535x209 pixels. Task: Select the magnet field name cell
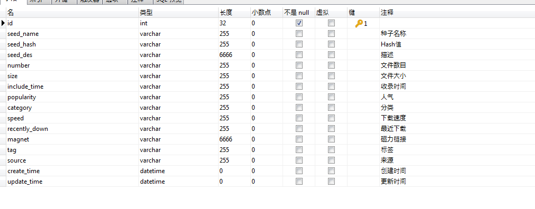pos(72,139)
